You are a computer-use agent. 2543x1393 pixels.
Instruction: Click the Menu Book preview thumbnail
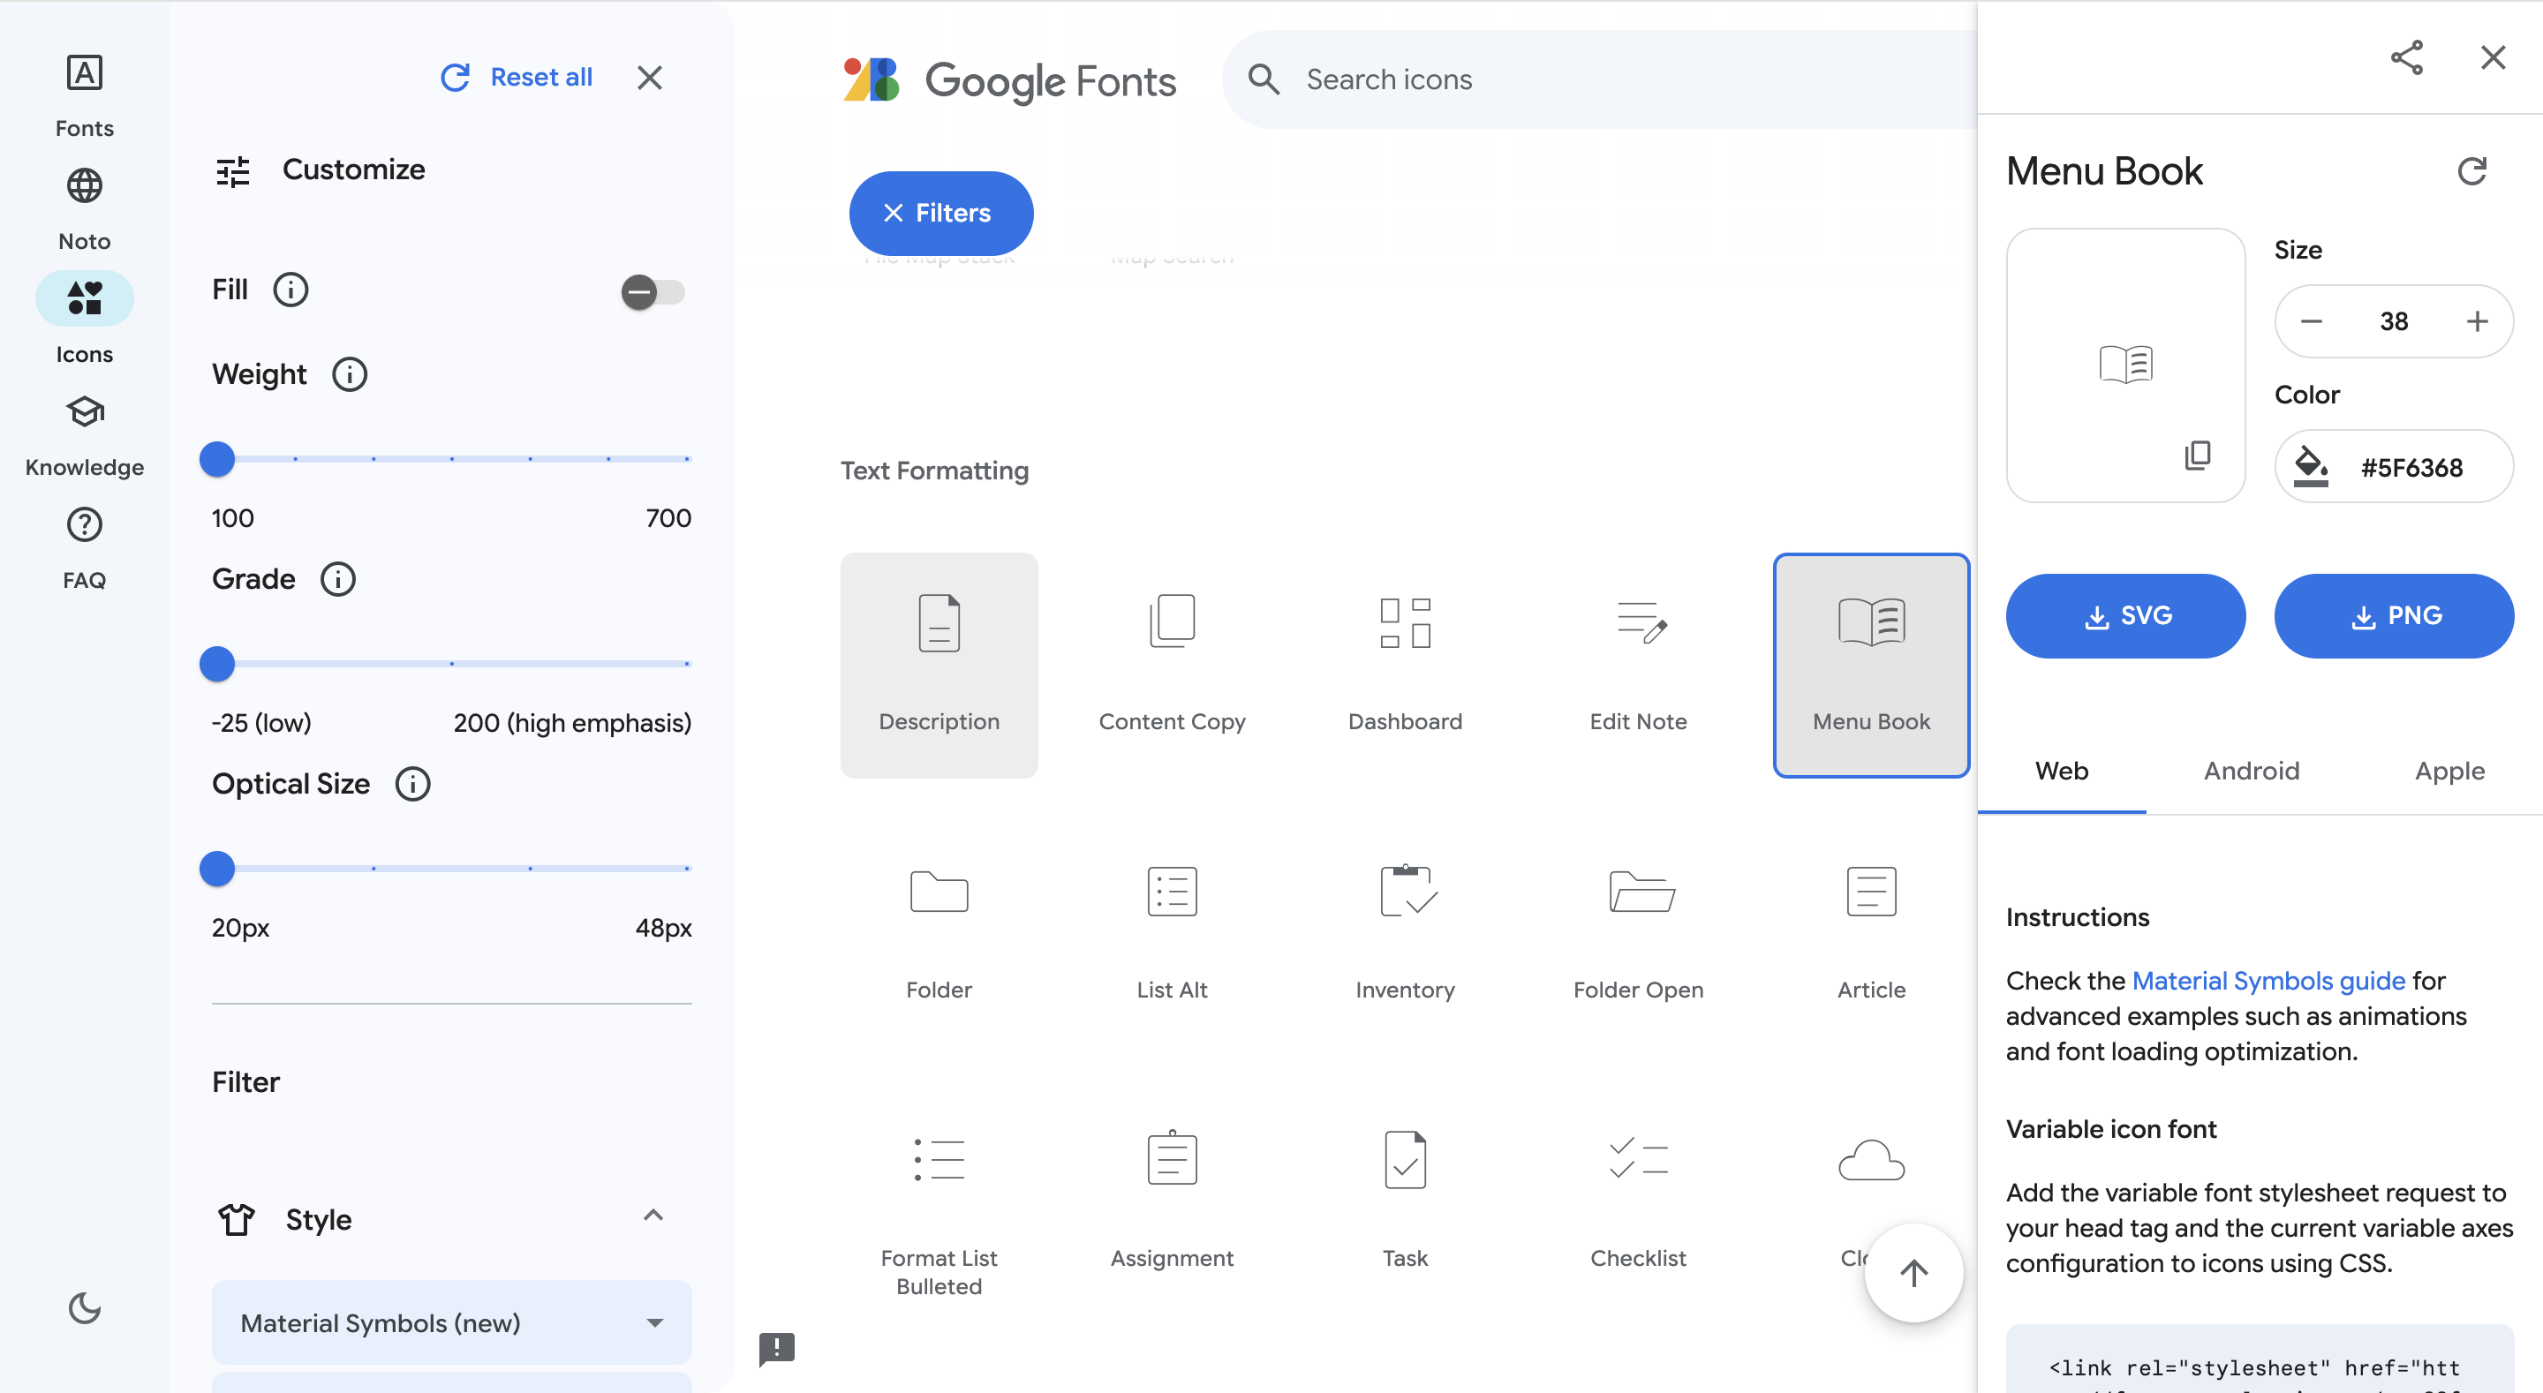(2125, 365)
